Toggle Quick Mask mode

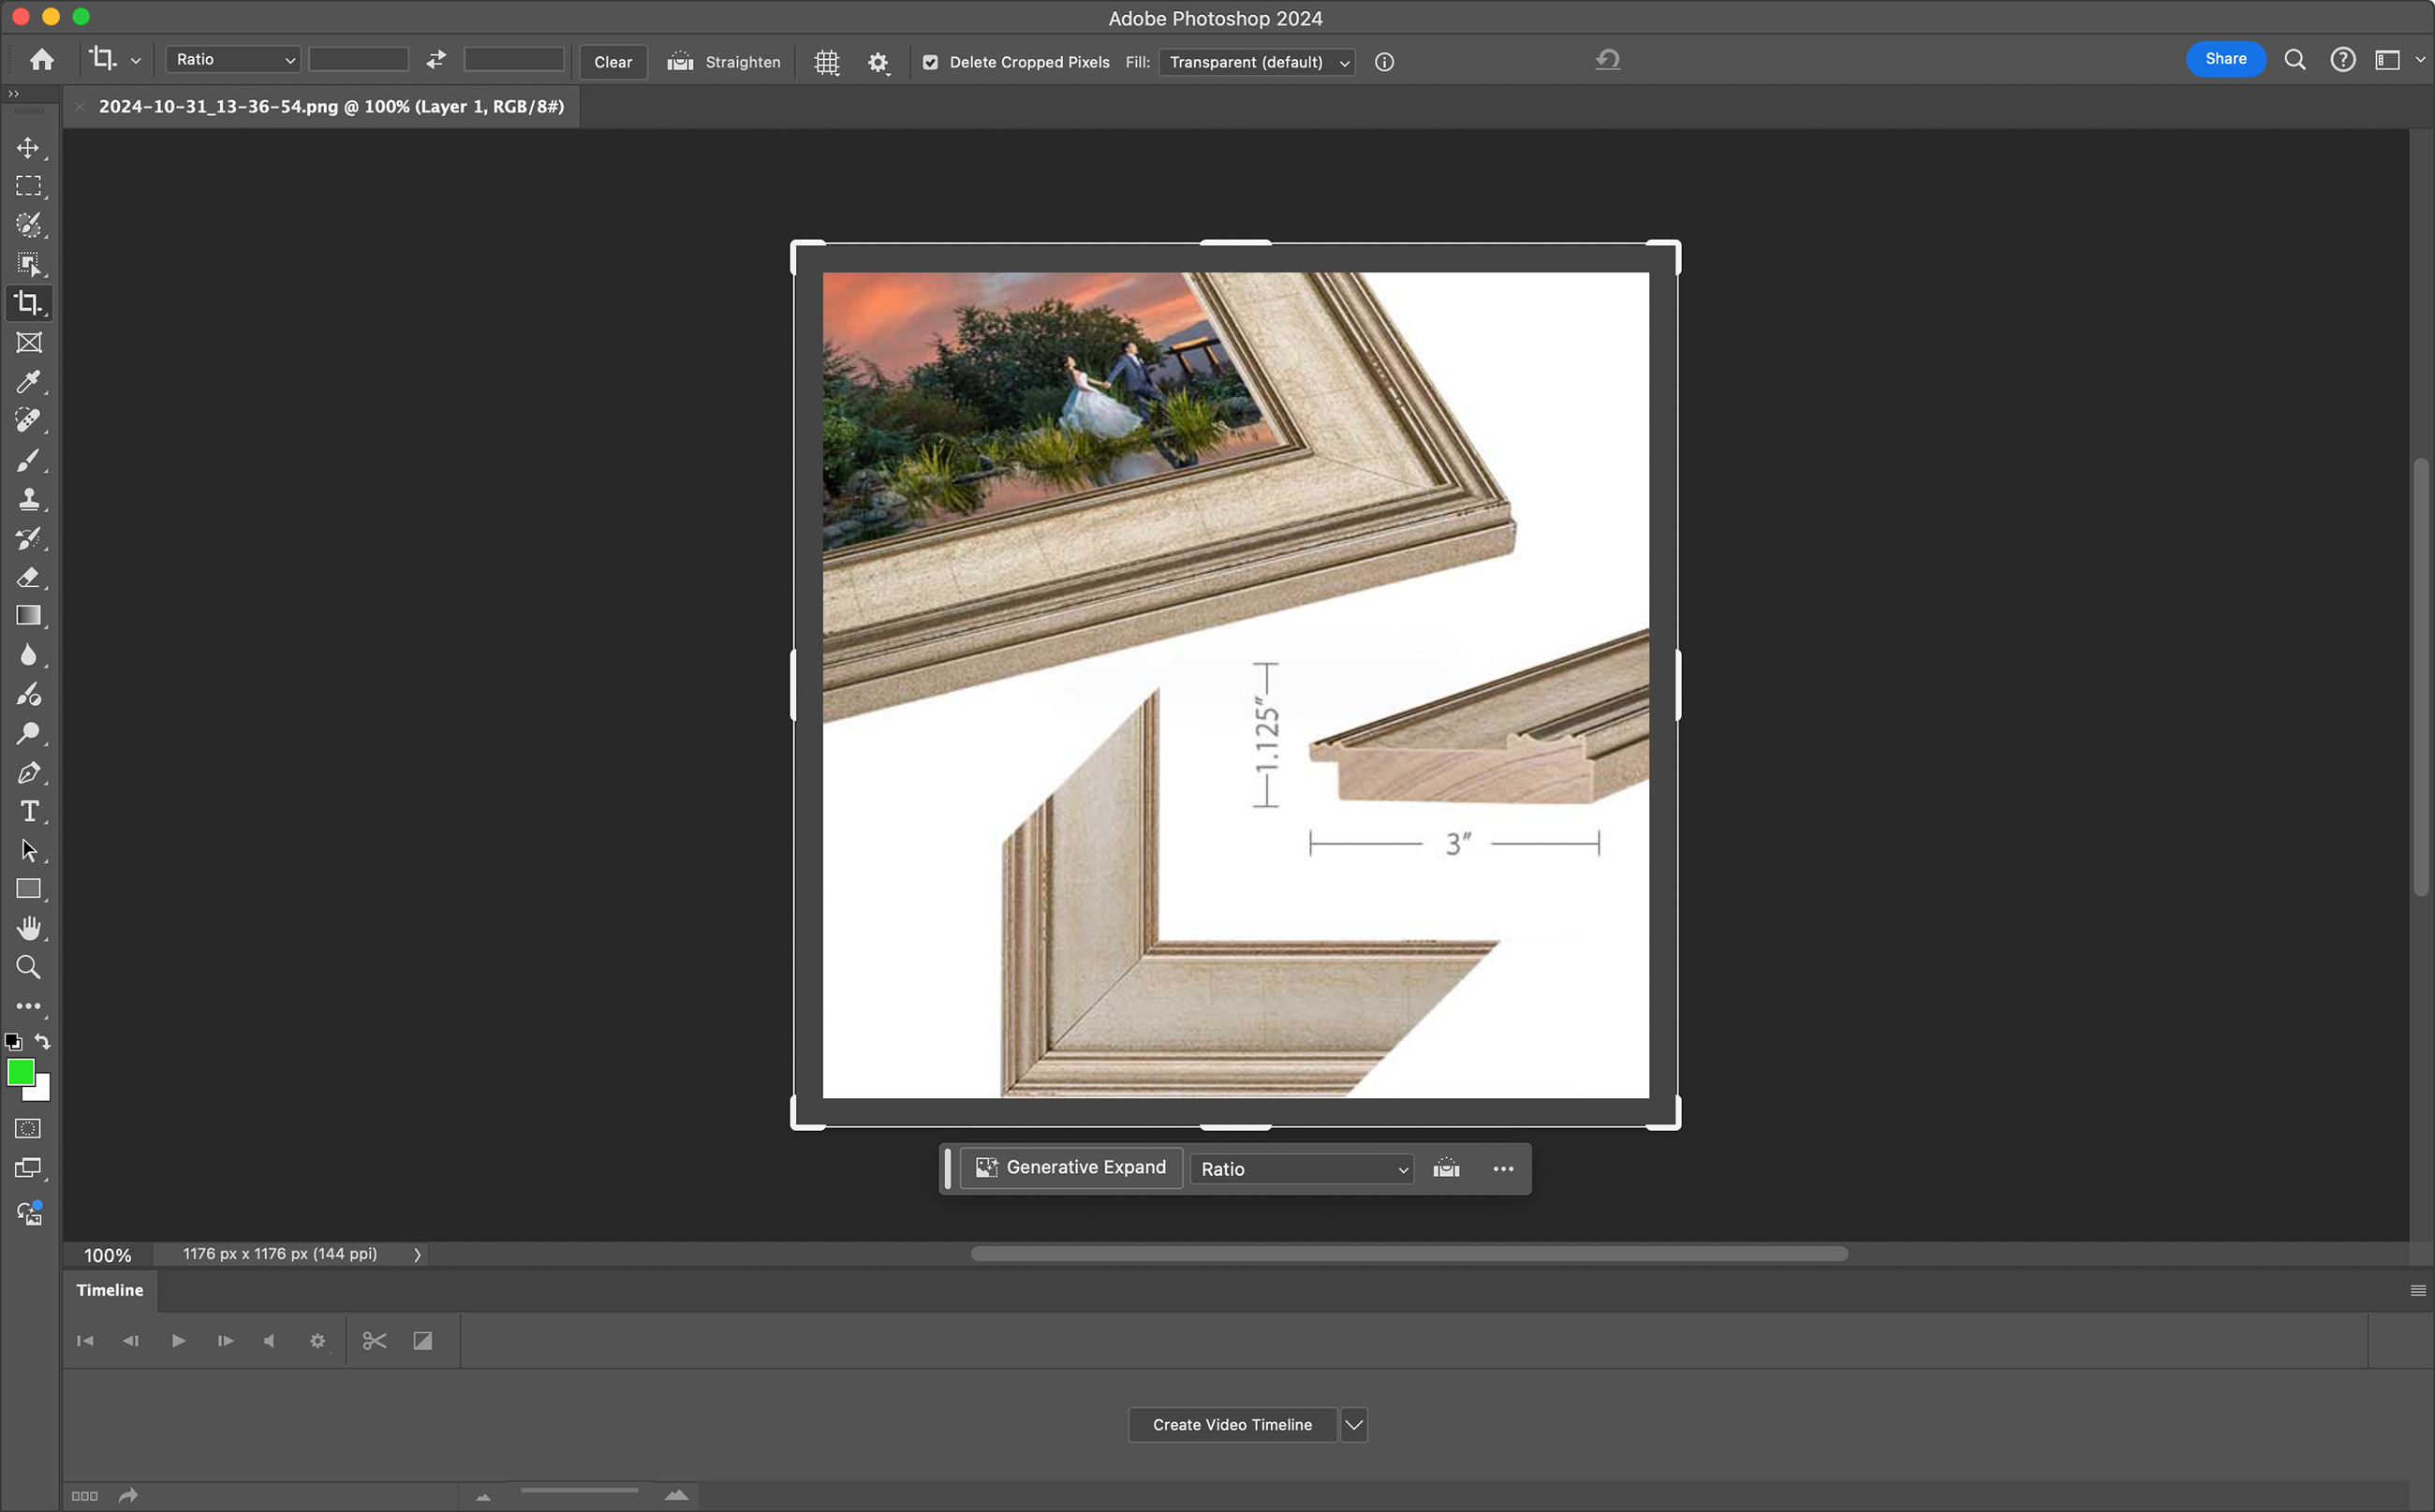coord(28,1128)
